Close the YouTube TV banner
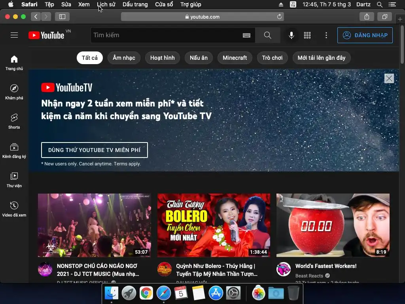The height and width of the screenshot is (304, 405). click(x=389, y=78)
